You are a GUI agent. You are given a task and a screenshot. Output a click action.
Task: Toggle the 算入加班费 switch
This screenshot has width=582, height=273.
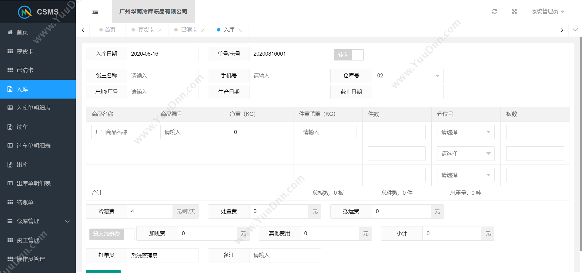tap(112, 234)
